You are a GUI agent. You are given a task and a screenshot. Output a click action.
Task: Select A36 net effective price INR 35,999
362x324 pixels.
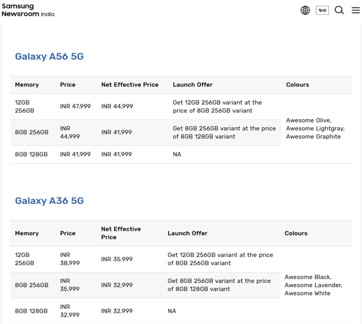pos(117,259)
